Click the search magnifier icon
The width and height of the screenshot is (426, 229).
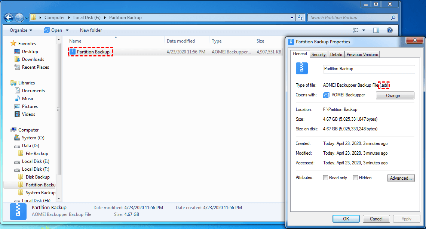pos(393,18)
